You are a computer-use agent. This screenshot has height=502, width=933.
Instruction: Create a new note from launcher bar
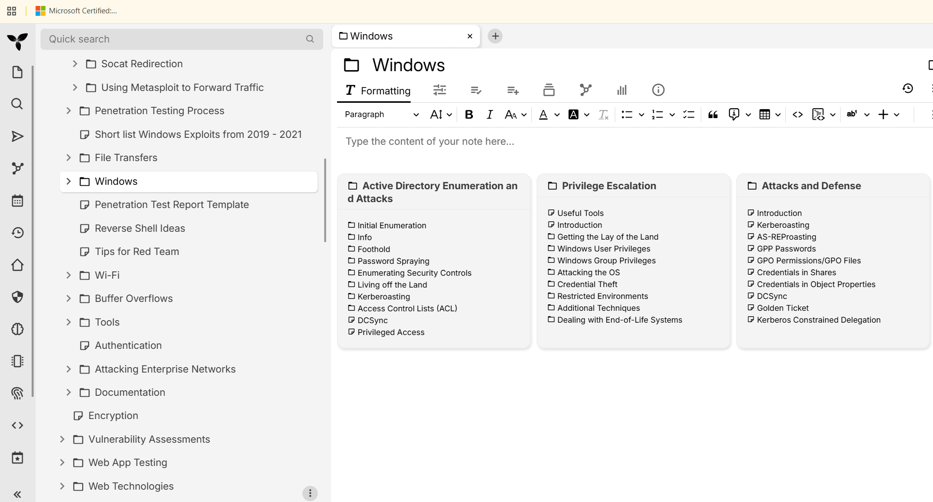coord(17,72)
